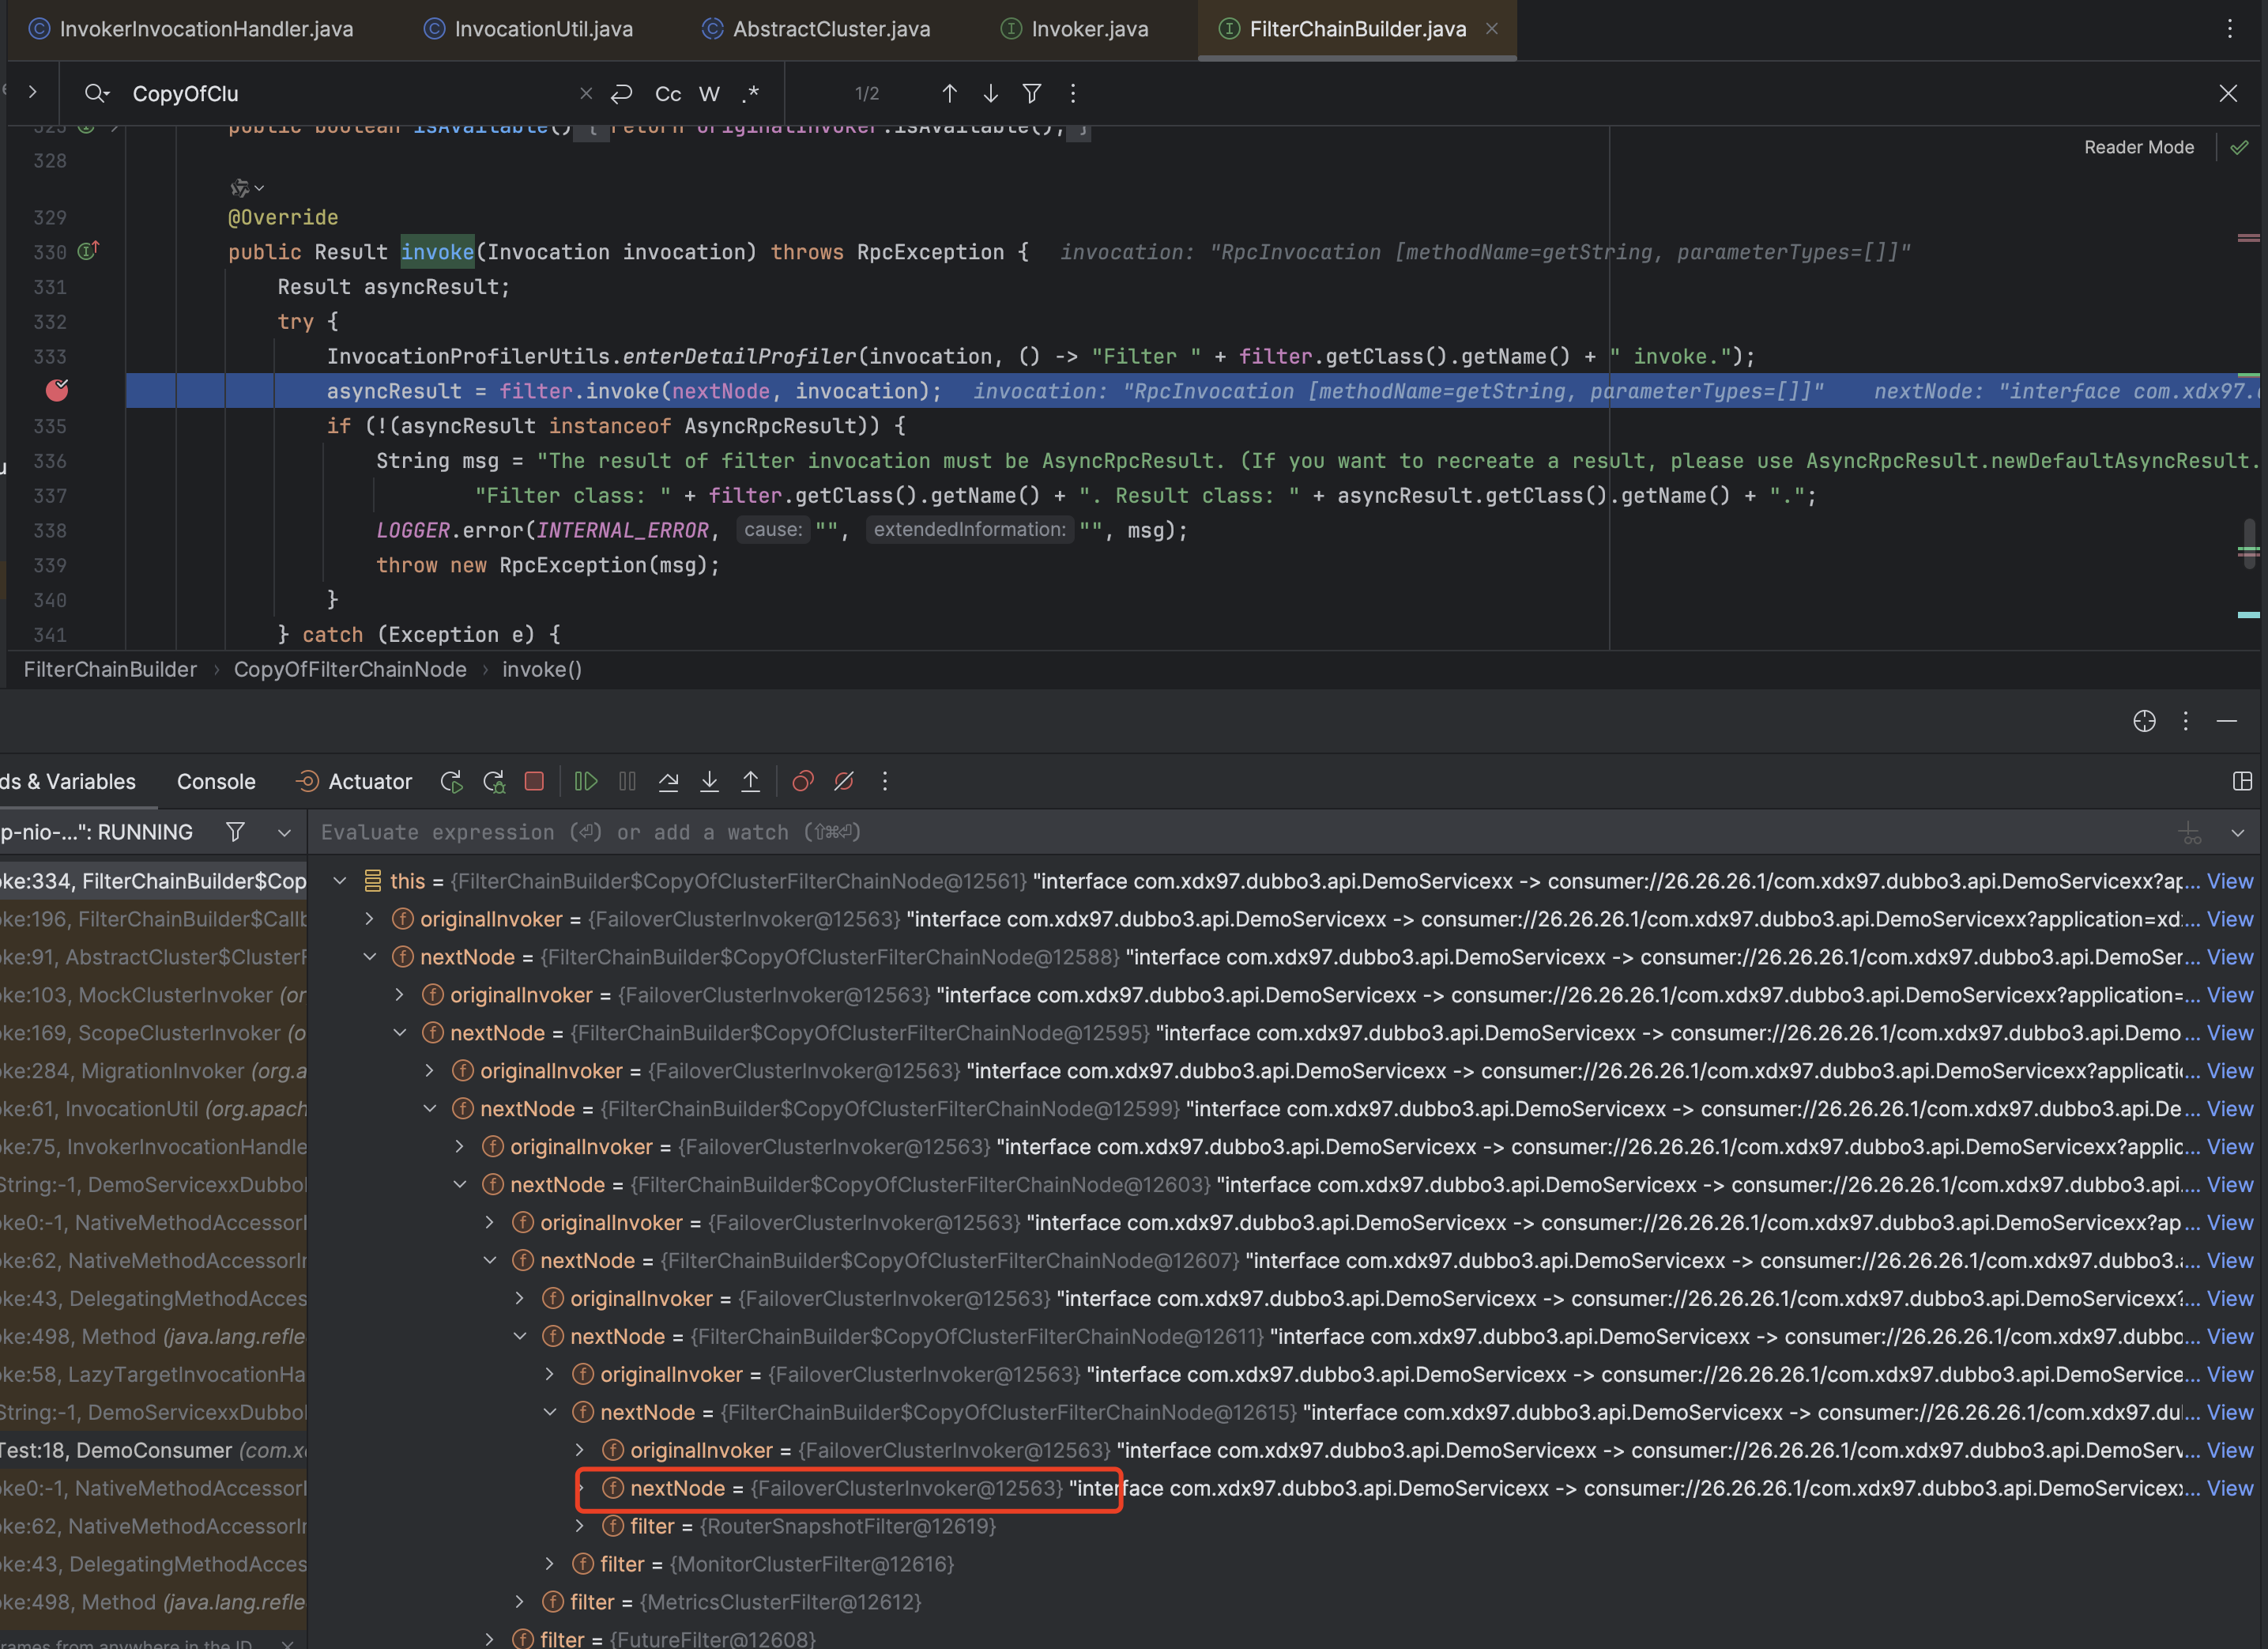Insert new line in search field
The image size is (2268, 1649).
(x=622, y=93)
